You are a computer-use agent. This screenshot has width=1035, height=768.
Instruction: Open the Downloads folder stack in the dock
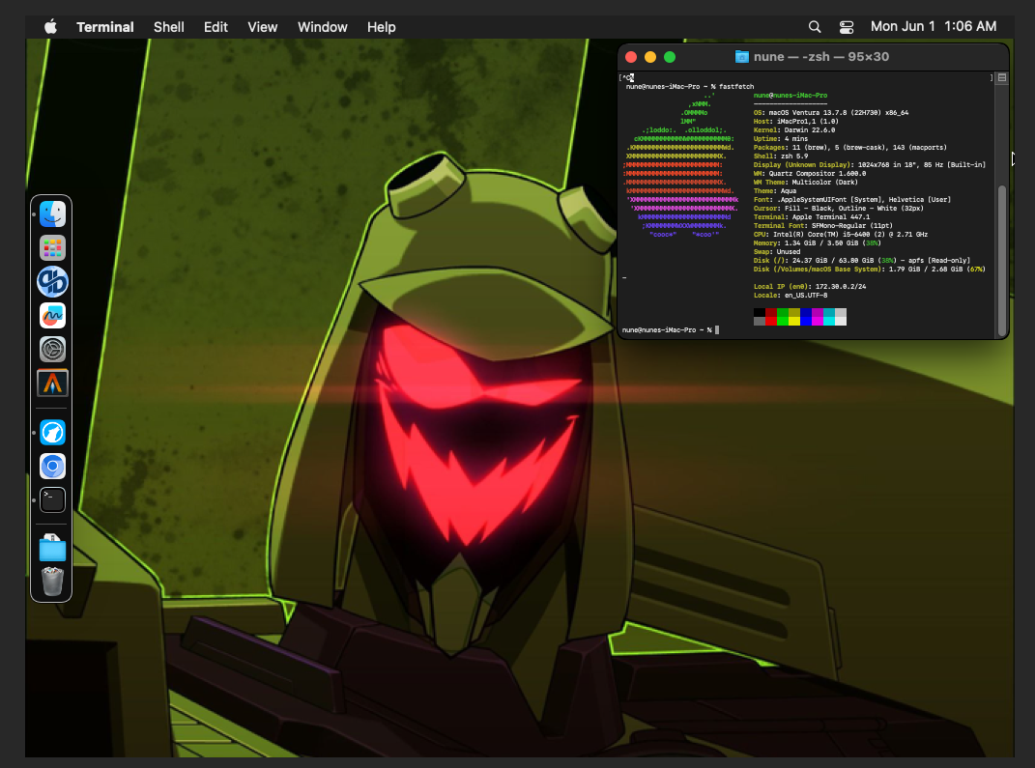point(52,548)
